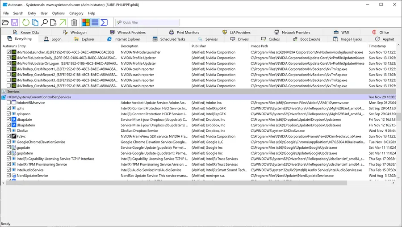Click the magnifier icon in Quick Filter
The width and height of the screenshot is (402, 227).
pos(119,22)
